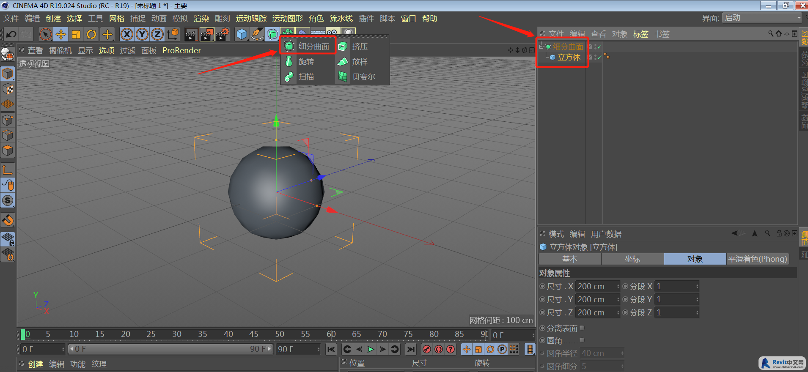Open the 文件 menu in main menu bar
This screenshot has width=808, height=372.
point(11,19)
